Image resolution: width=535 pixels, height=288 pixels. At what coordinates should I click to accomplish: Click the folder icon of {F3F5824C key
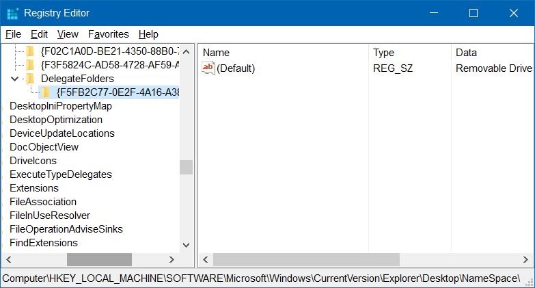tap(30, 65)
